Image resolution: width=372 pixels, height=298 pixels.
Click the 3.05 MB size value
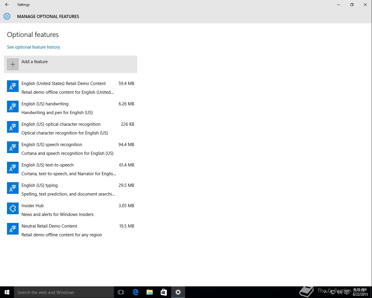(x=126, y=206)
